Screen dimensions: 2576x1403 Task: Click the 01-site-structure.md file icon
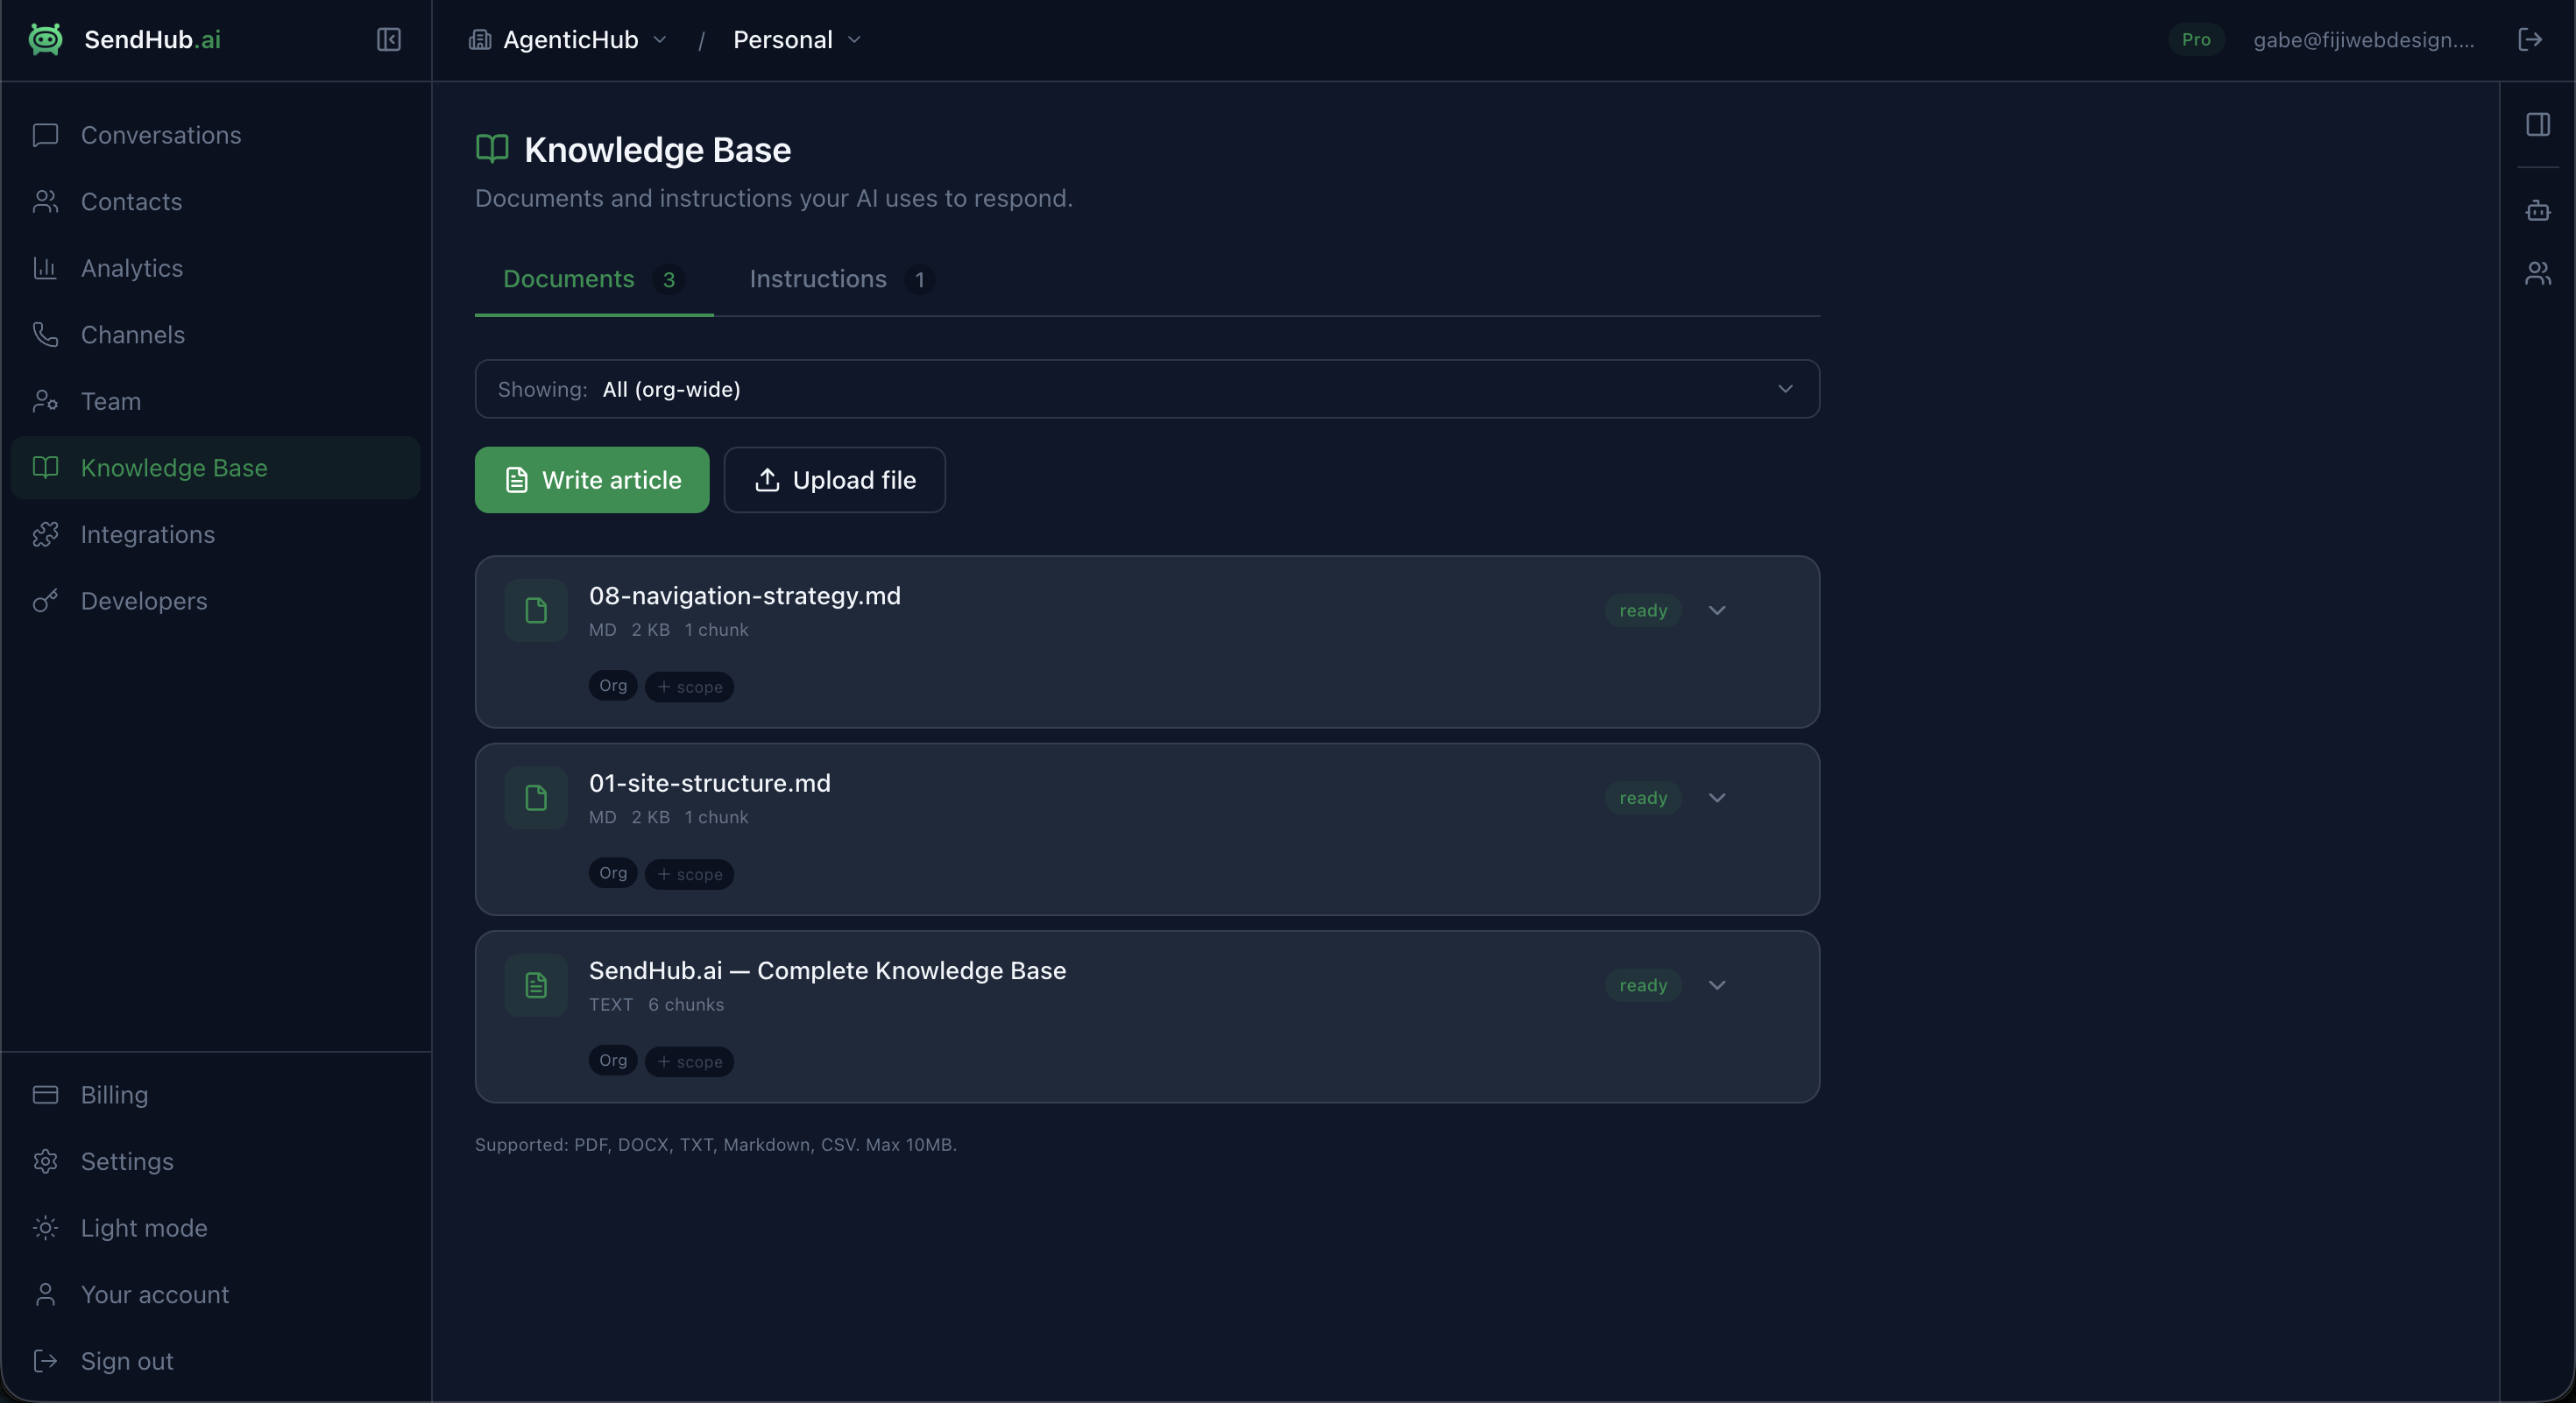pos(536,798)
